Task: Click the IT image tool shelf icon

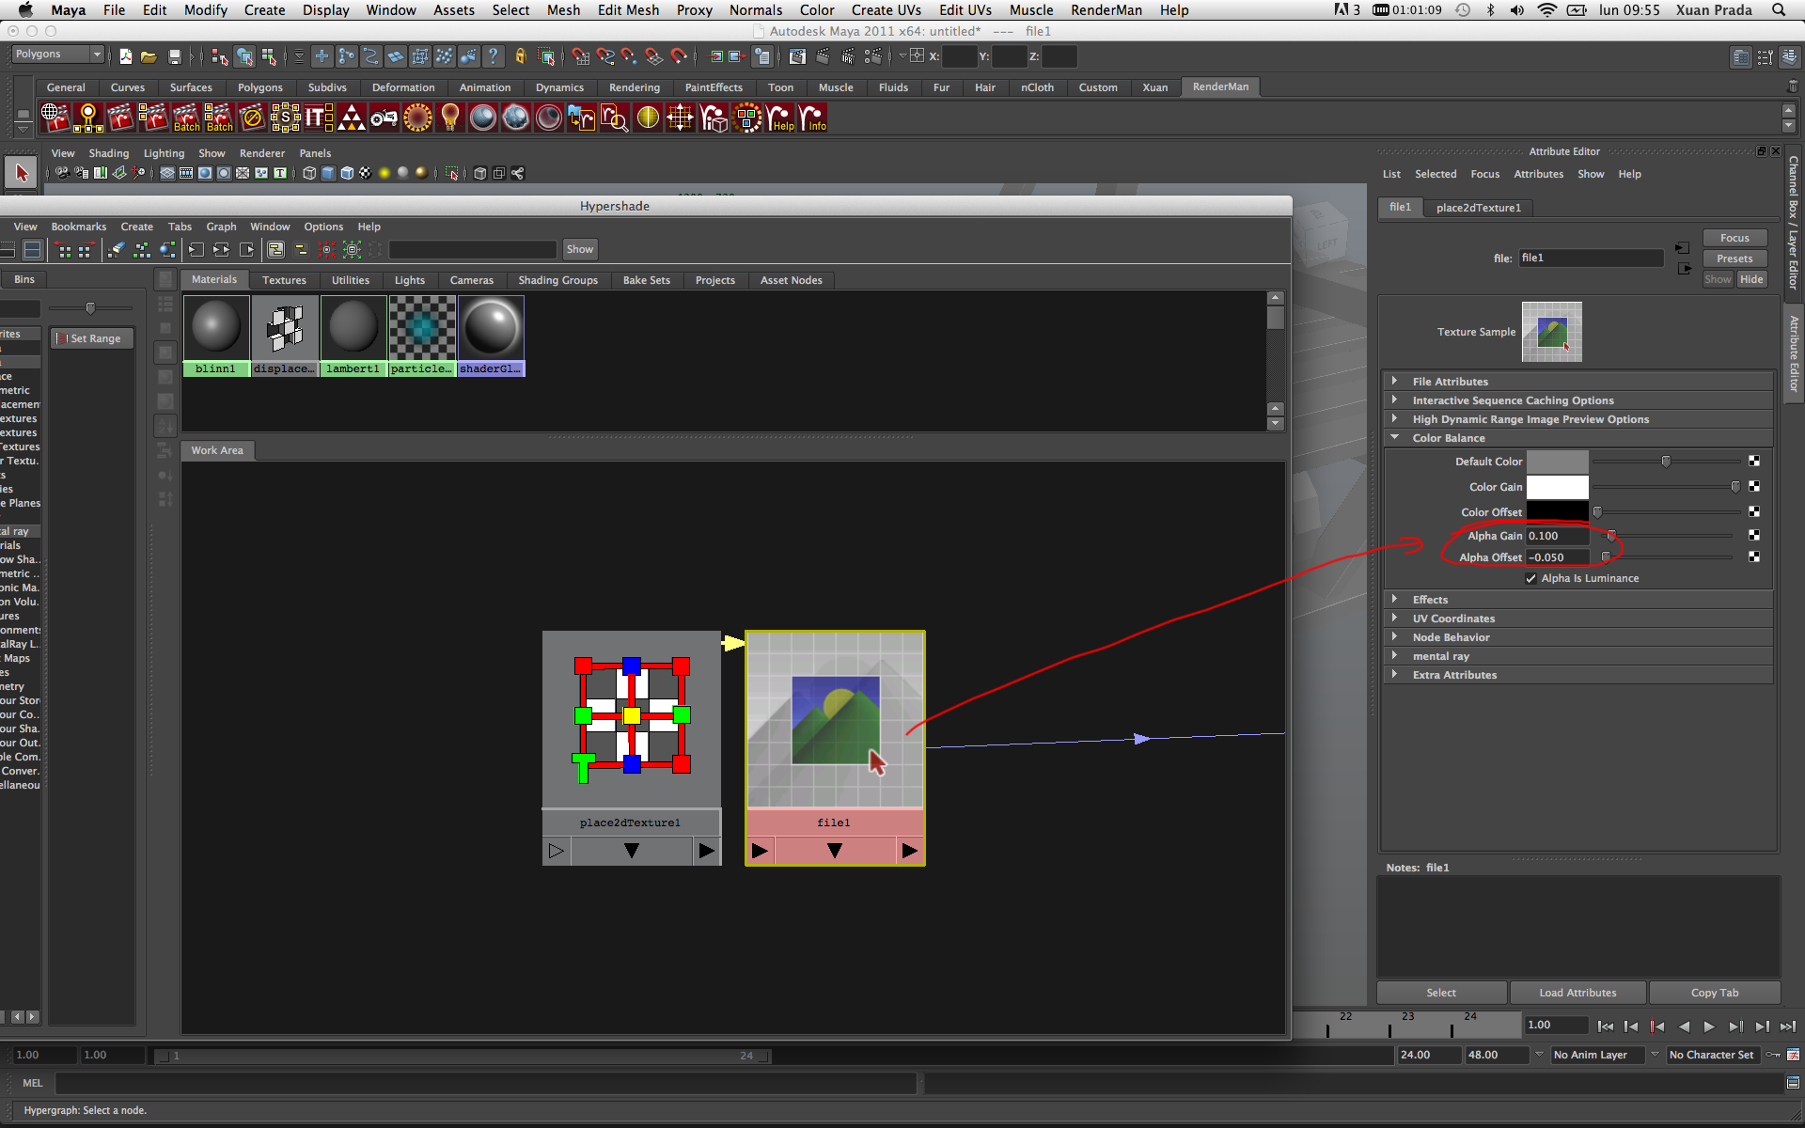Action: (318, 118)
